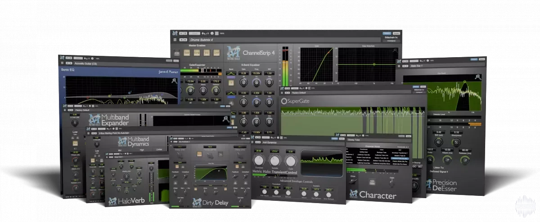Click the EQ band 1 frequency knob

pos(256,82)
